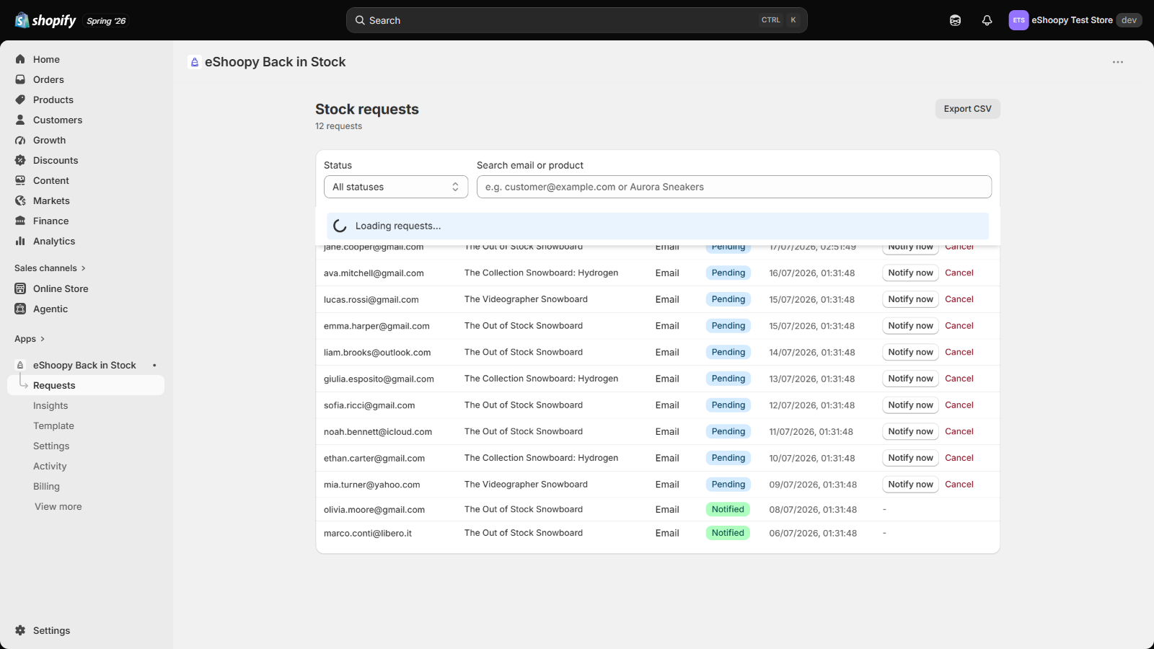Click the date 16/07/2026, 01:31:48
Viewport: 1154px width, 649px height.
812,273
